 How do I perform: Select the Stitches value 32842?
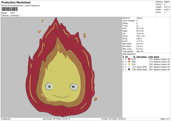[x=167, y=2]
